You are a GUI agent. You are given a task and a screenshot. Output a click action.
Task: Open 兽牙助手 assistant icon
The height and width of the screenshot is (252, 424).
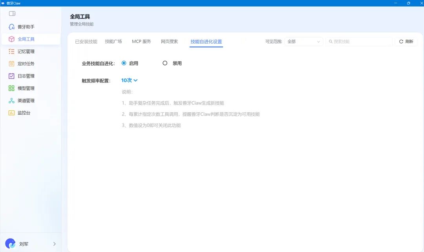(x=12, y=27)
